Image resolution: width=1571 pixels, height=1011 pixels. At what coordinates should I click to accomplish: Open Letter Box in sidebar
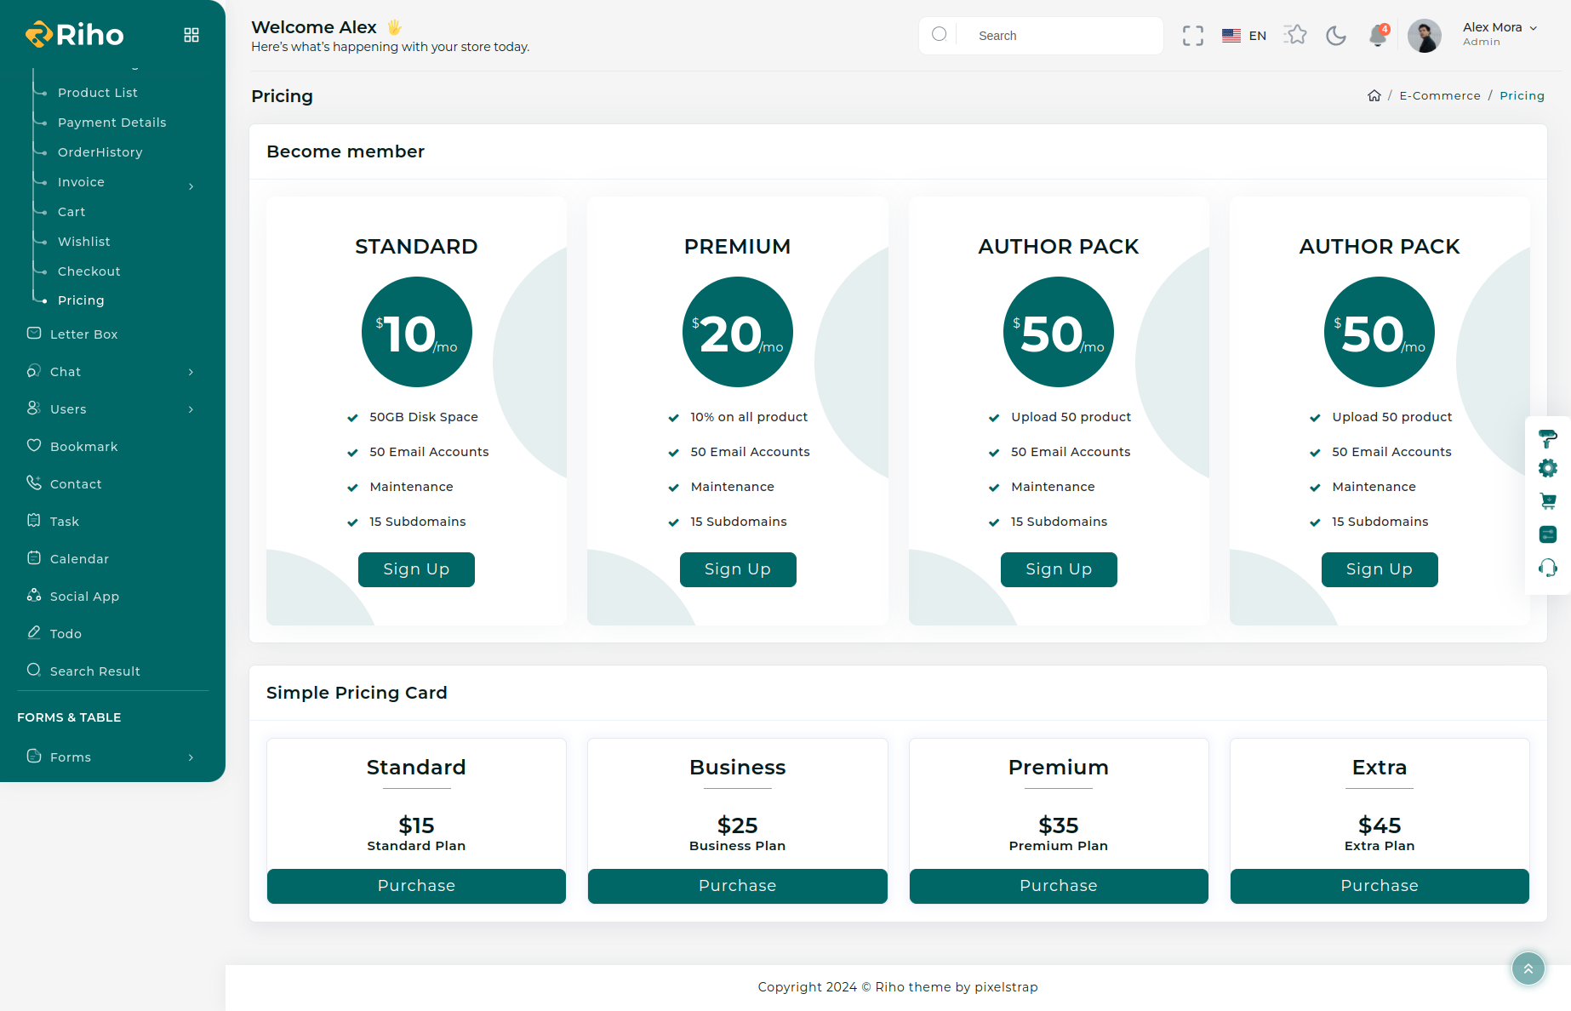coord(83,334)
